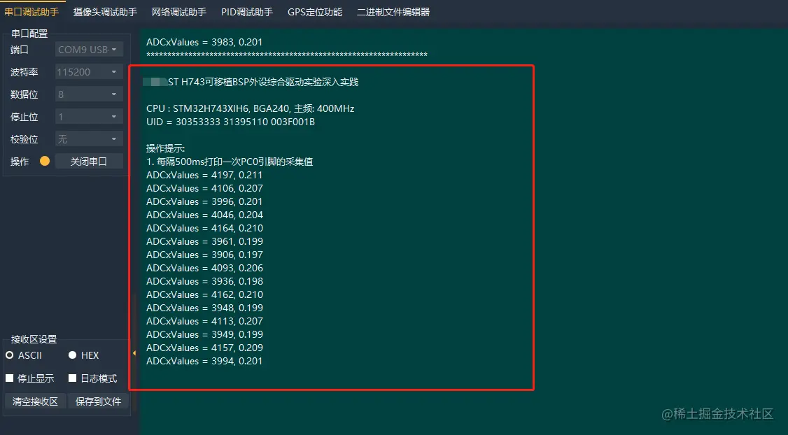
Task: Click the line 'ADCxValues = 4093, 0.206'
Action: tap(204, 269)
